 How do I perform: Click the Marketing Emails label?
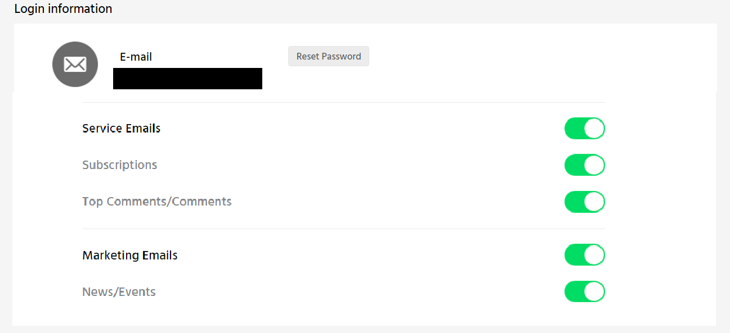[x=130, y=256]
